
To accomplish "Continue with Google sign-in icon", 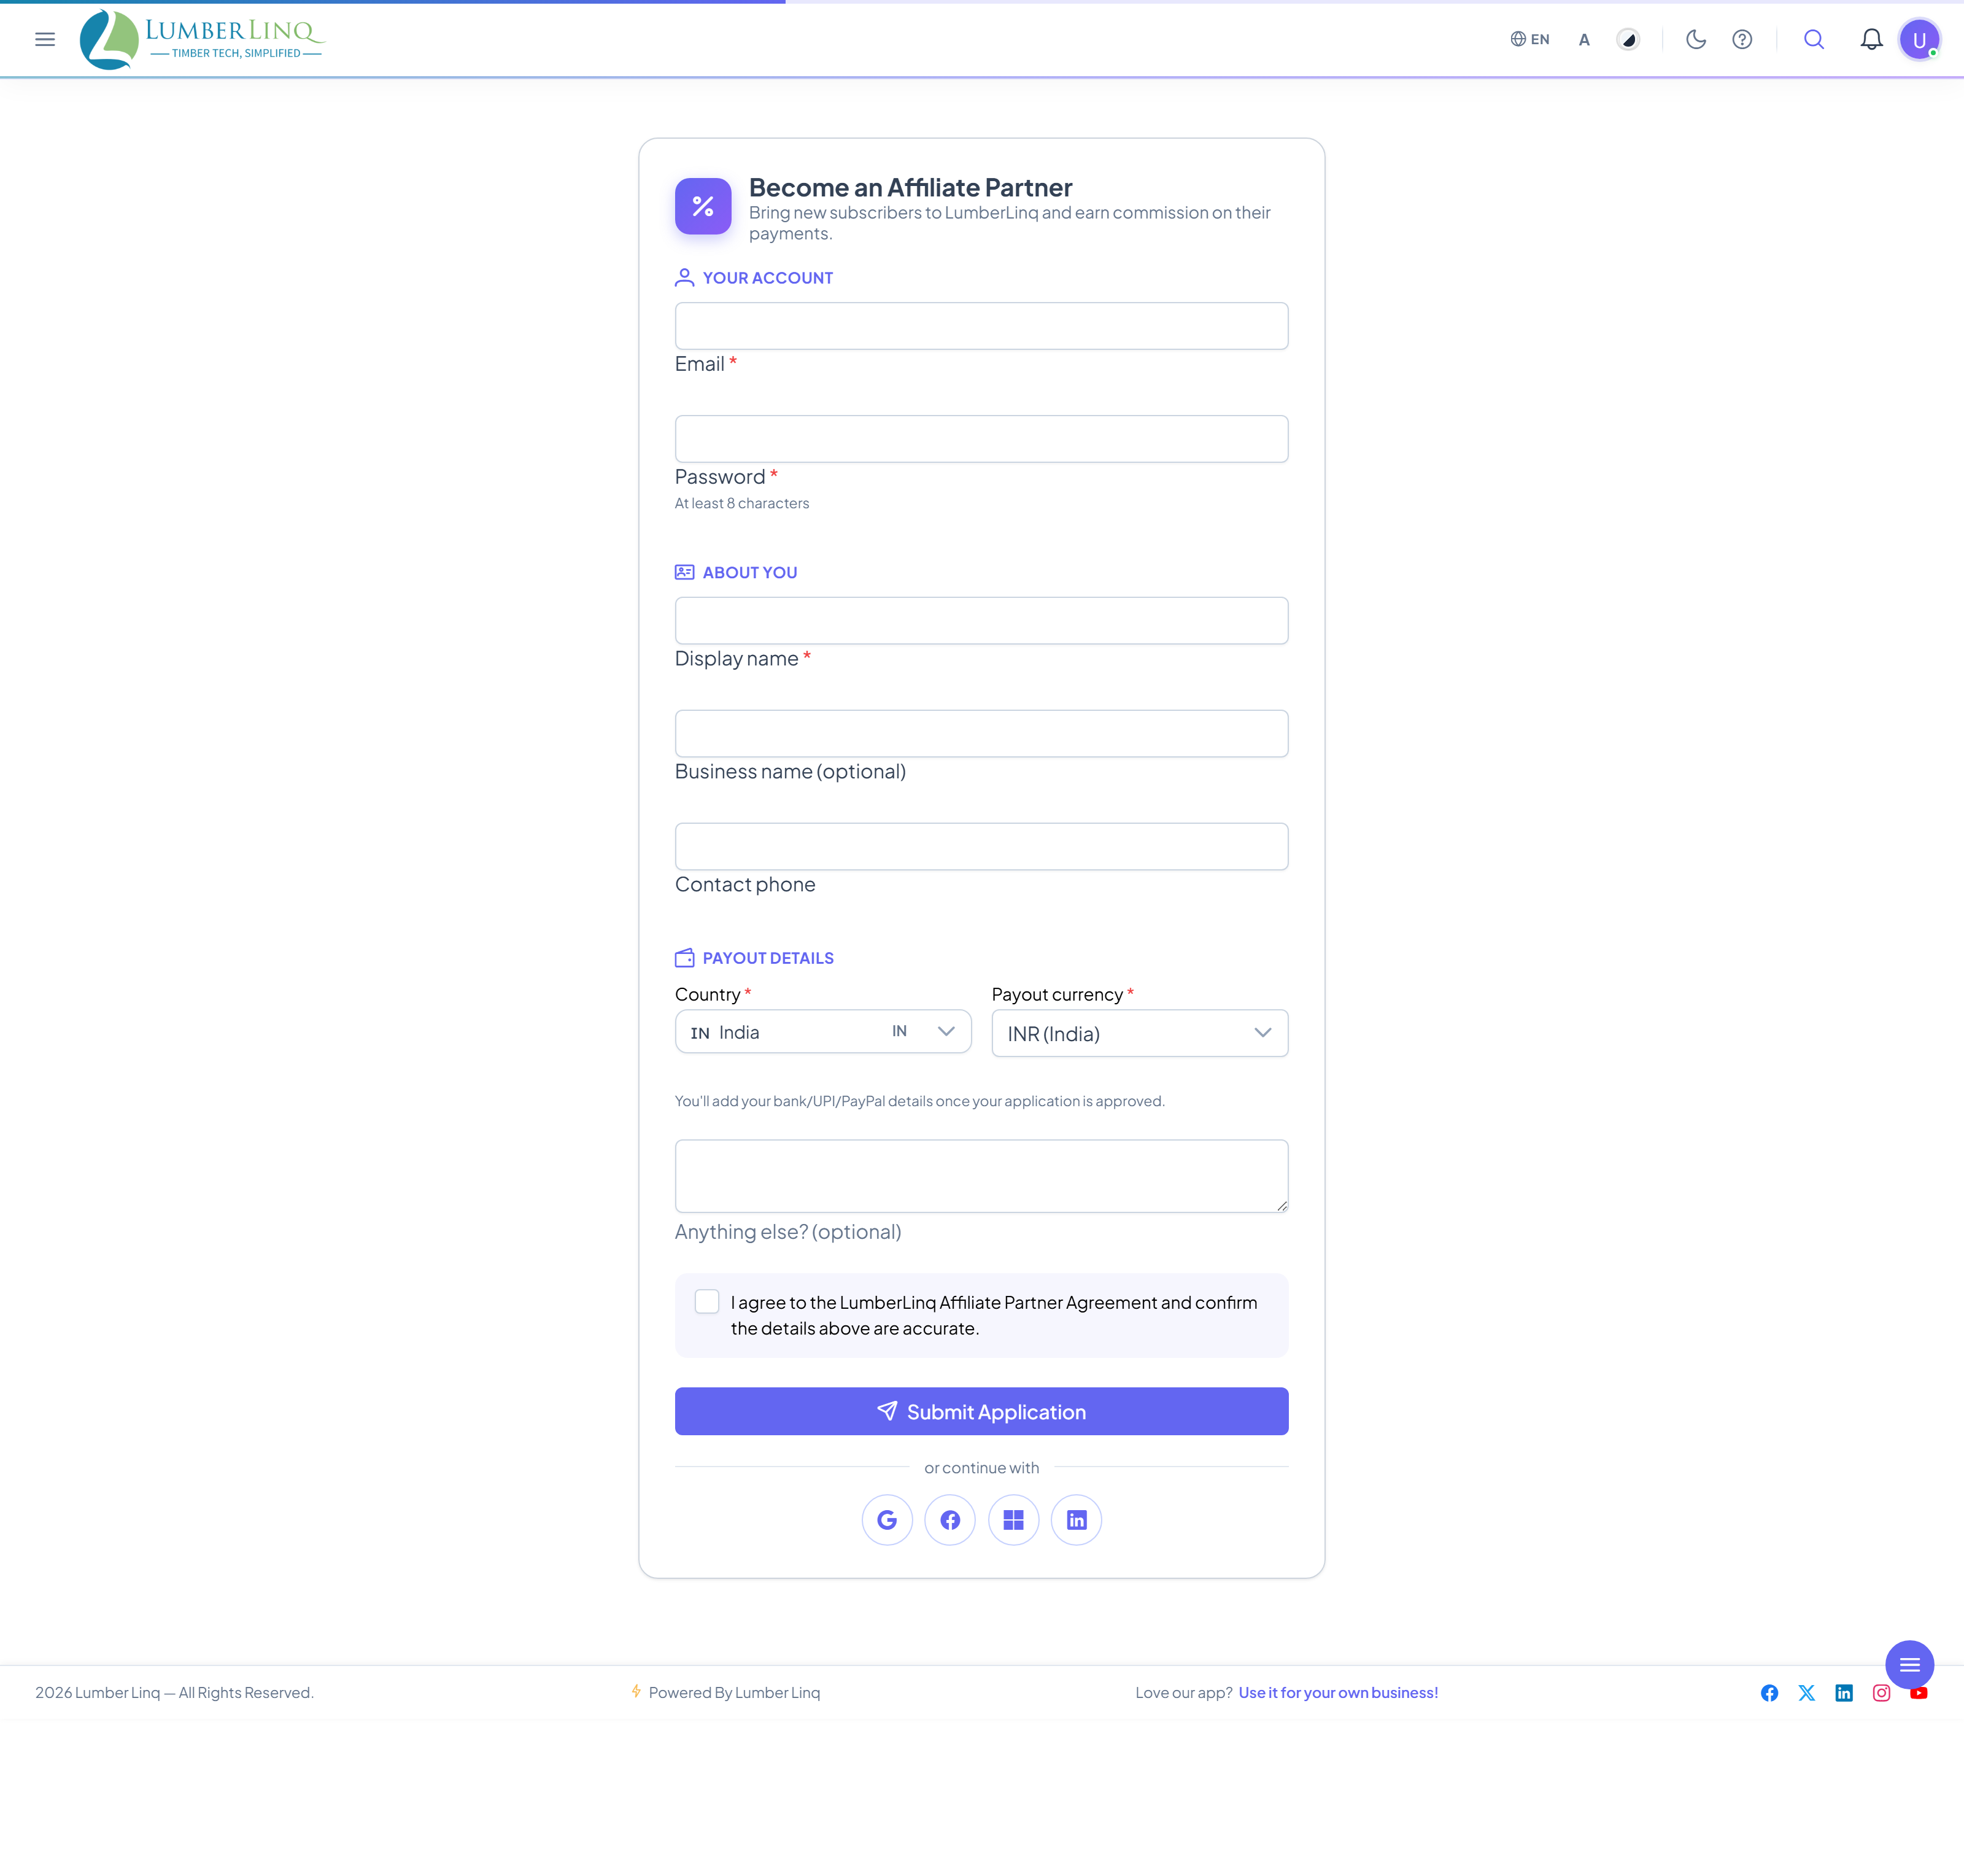I will [x=887, y=1520].
